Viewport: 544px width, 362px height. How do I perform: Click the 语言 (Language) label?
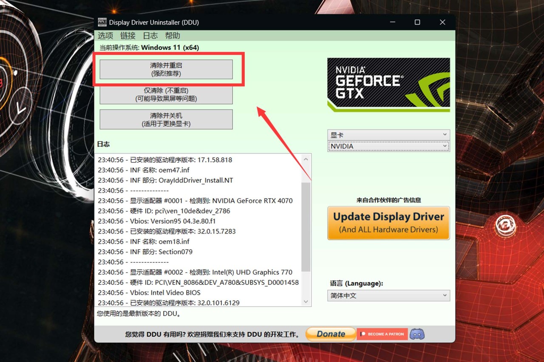coord(357,283)
